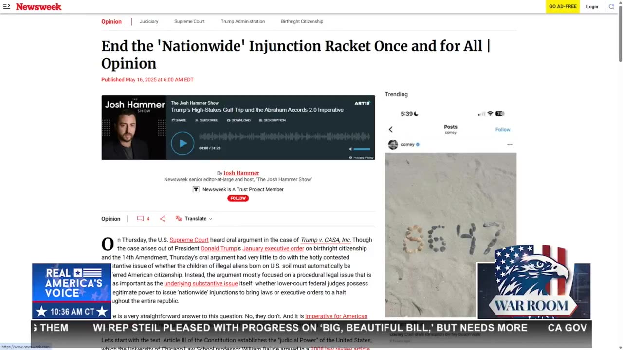623x350 pixels.
Task: Open the January executive order link
Action: coord(273,248)
